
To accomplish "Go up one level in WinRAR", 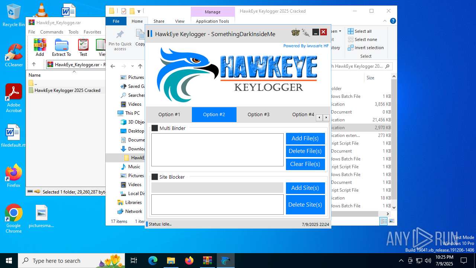I will click(x=34, y=64).
